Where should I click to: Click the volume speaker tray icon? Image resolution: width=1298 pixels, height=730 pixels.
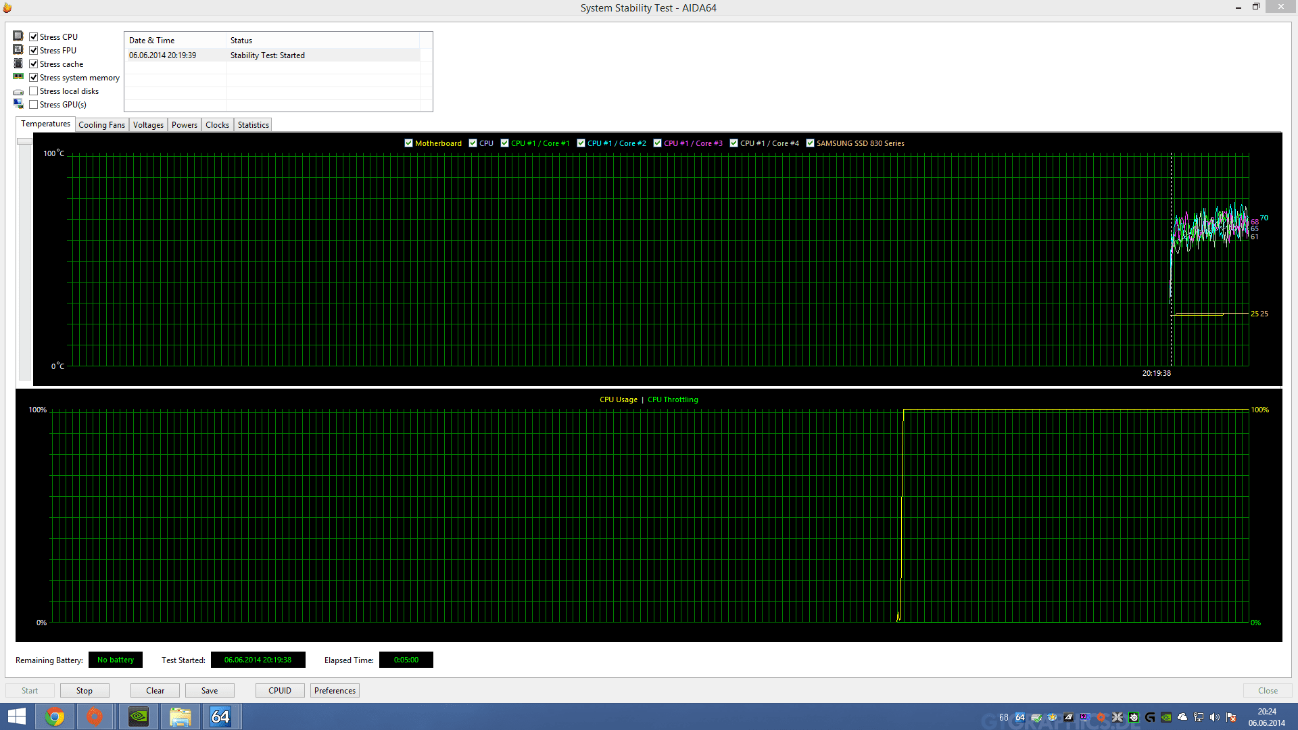[x=1215, y=717]
